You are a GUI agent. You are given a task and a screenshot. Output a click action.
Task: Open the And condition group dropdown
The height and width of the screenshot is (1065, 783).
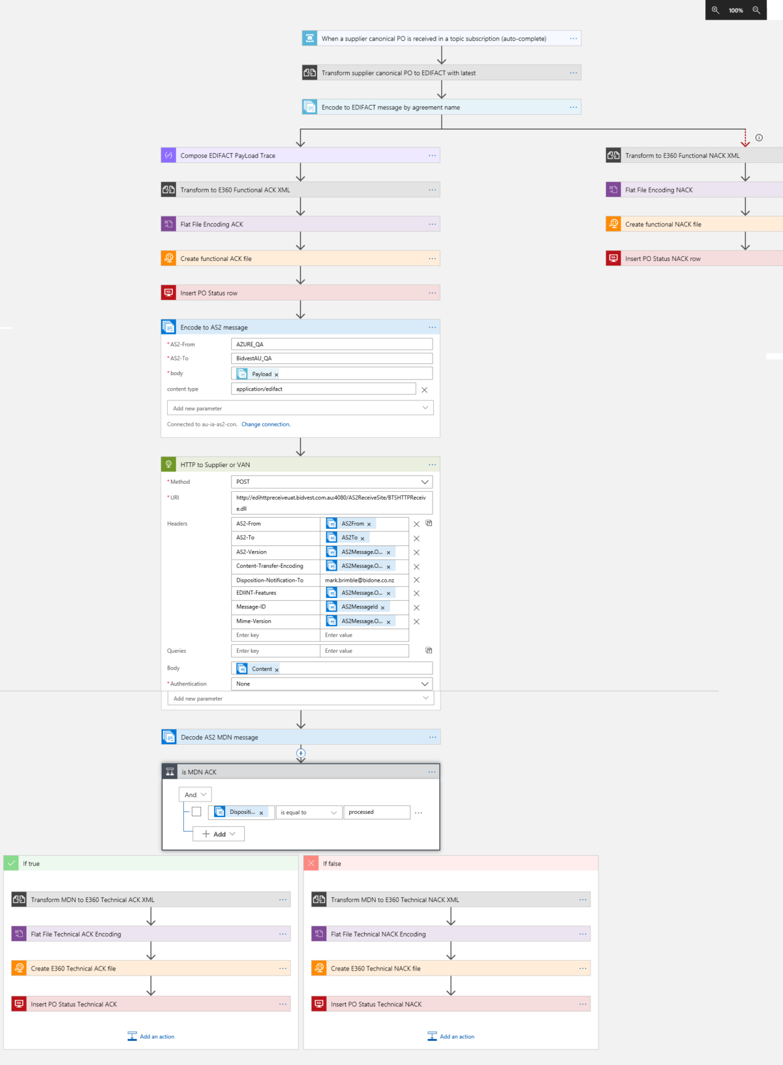click(x=195, y=794)
